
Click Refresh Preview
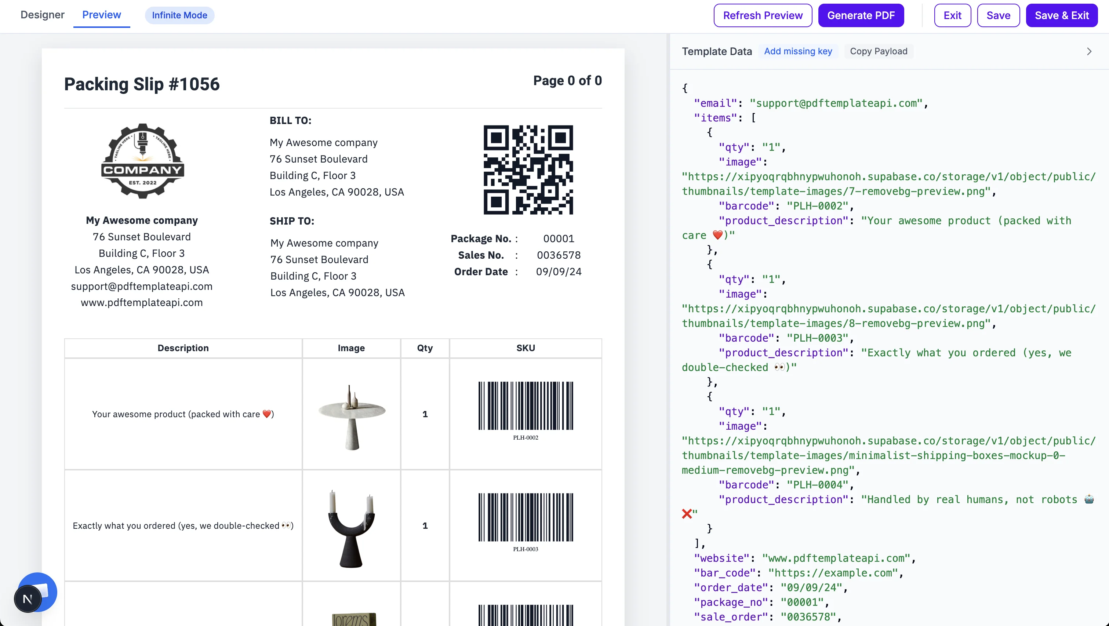(763, 15)
